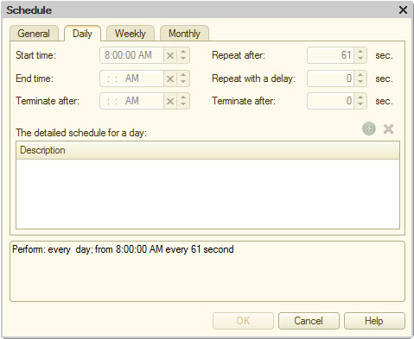Click the Description column header
This screenshot has height=339, width=414.
coord(207,150)
